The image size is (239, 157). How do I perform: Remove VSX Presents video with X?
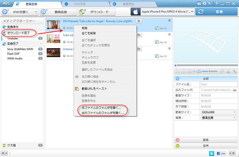(x=169, y=20)
